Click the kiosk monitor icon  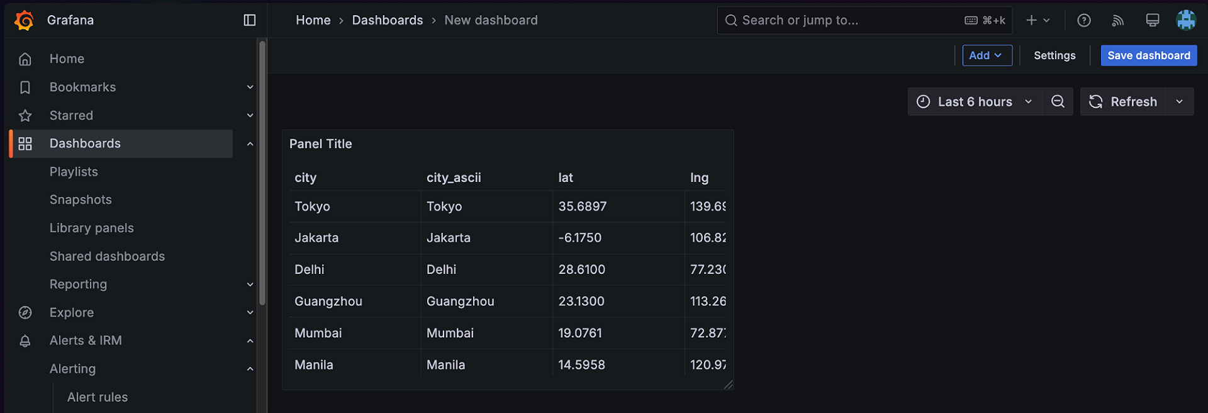(x=1152, y=20)
